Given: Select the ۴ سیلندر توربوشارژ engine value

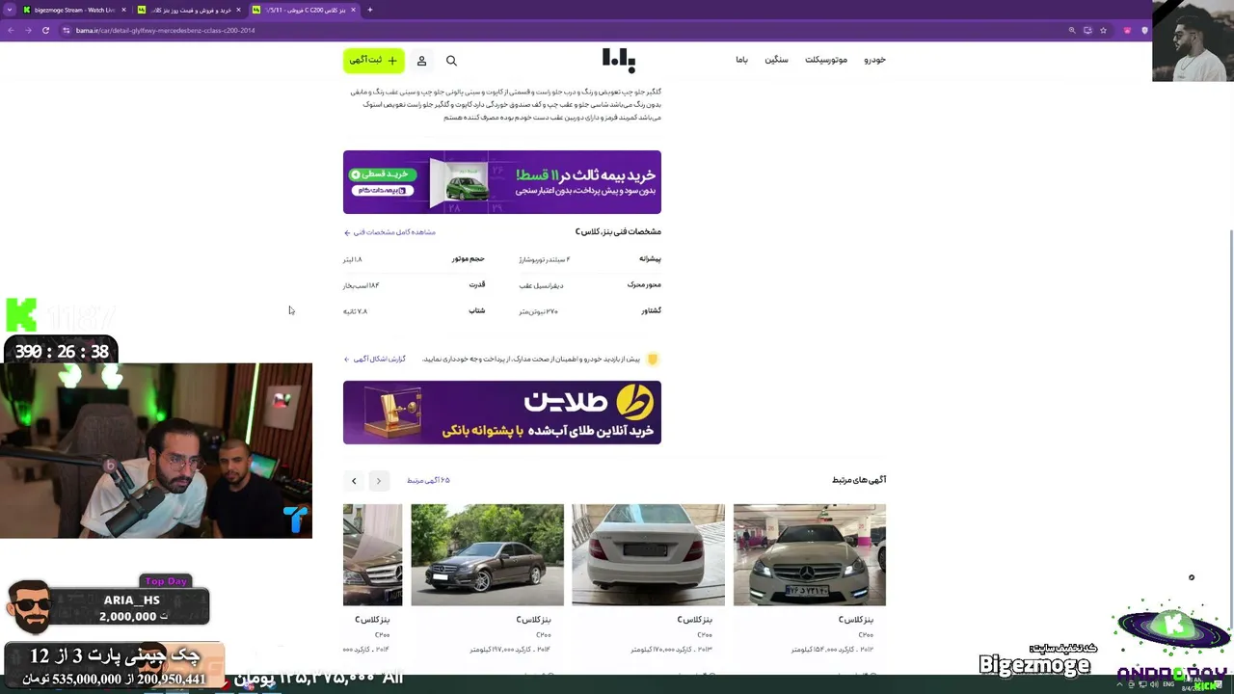Looking at the screenshot, I should pyautogui.click(x=545, y=259).
